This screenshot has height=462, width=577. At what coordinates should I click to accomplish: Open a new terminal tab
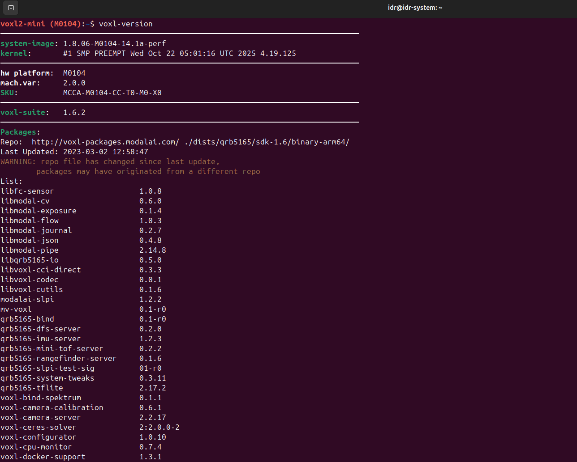pos(11,8)
